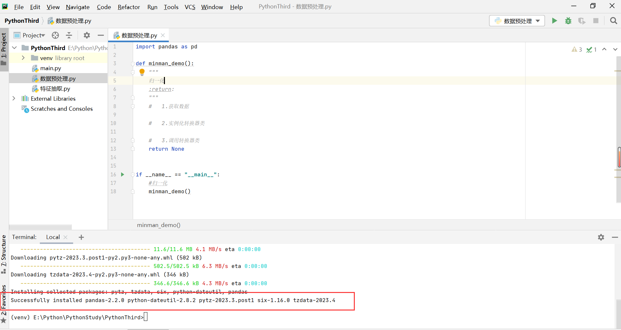Run line 16 using the gutter run arrow

tap(122, 174)
